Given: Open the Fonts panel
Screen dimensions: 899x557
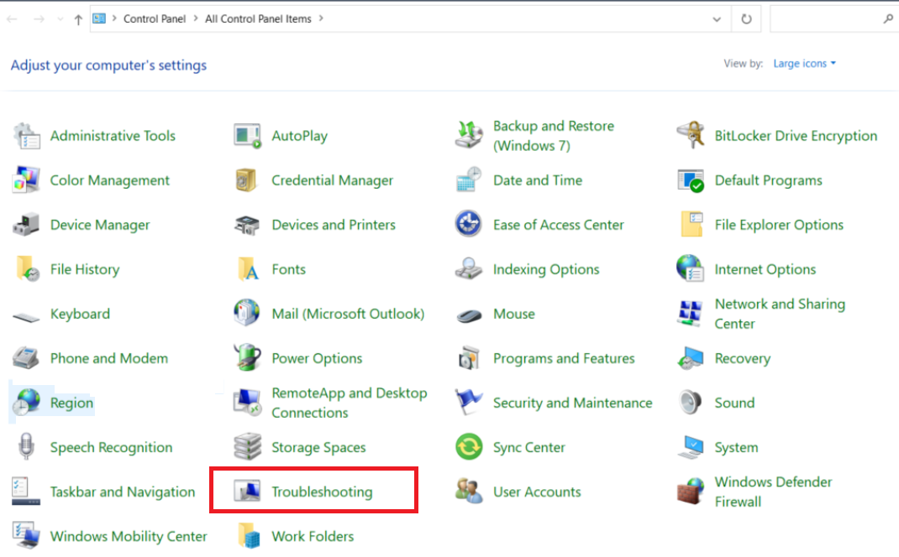Looking at the screenshot, I should (x=289, y=269).
